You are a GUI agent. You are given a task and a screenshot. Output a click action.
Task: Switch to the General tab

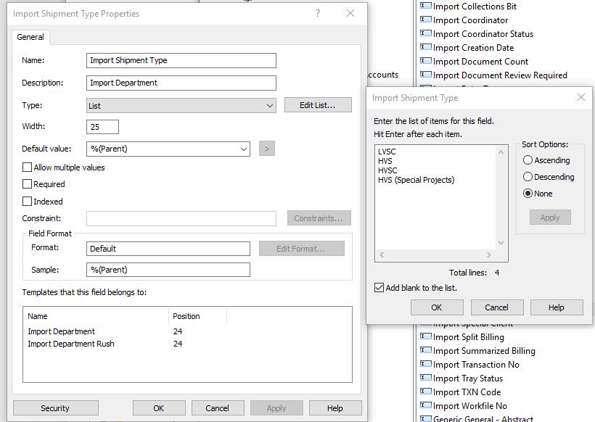point(30,37)
